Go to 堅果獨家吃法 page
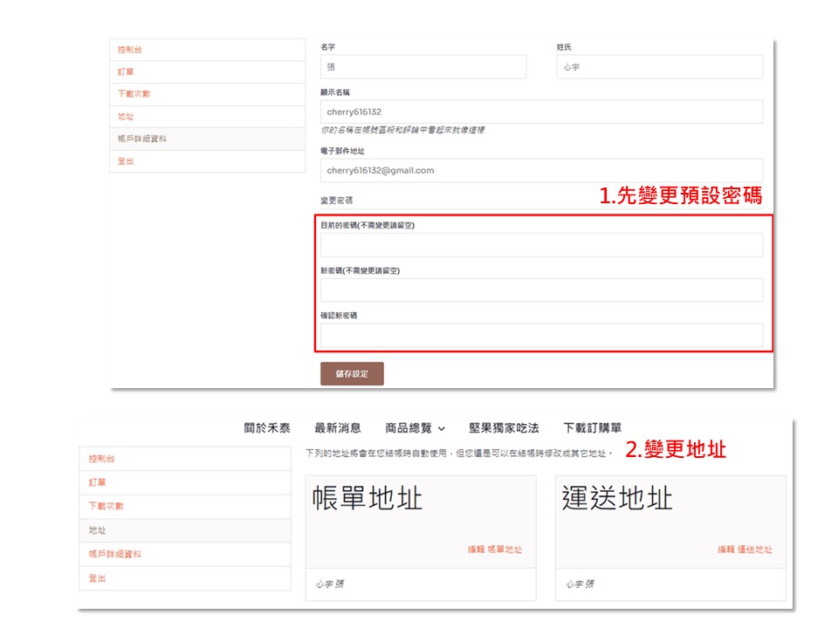The width and height of the screenshot is (838, 628). (x=504, y=428)
